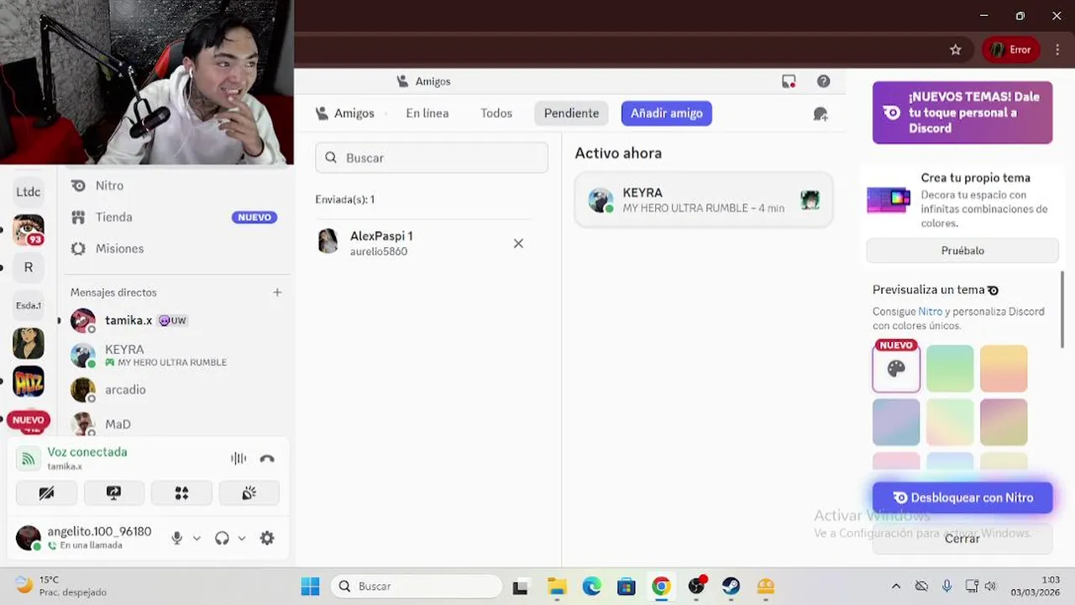Click the angelito.100_96180 user profile
This screenshot has height=605, width=1075.
(84, 538)
